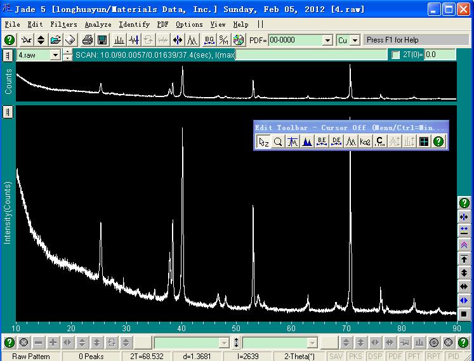Viewport: 474px width, 361px height.
Task: Click the B.E background edit tool
Action: 322,141
